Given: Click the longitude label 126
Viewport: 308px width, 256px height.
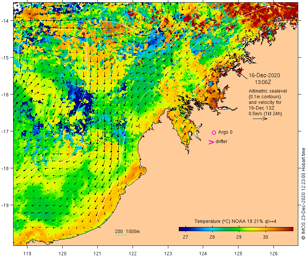Looking at the screenshot, I should tap(273, 253).
